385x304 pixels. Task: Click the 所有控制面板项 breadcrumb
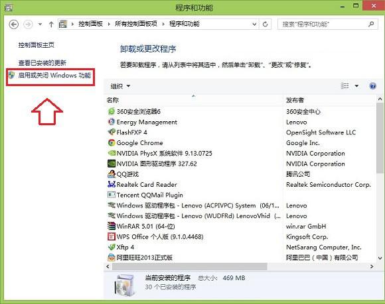point(136,24)
